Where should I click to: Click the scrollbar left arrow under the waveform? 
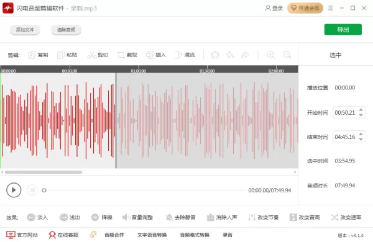[2, 172]
